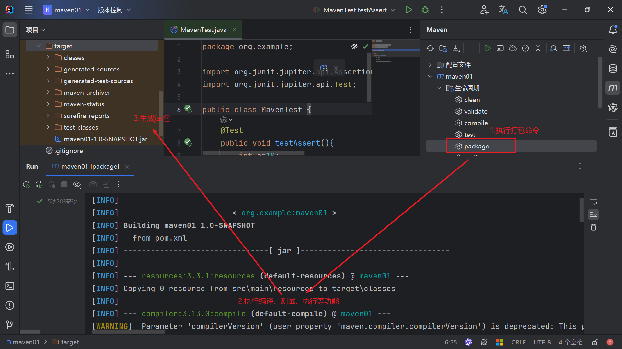The width and height of the screenshot is (622, 349).
Task: Run MavenTest.testAssert with the green play button
Action: tap(409, 10)
